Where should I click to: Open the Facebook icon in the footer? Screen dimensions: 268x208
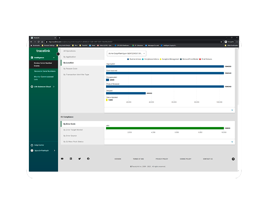[88, 159]
